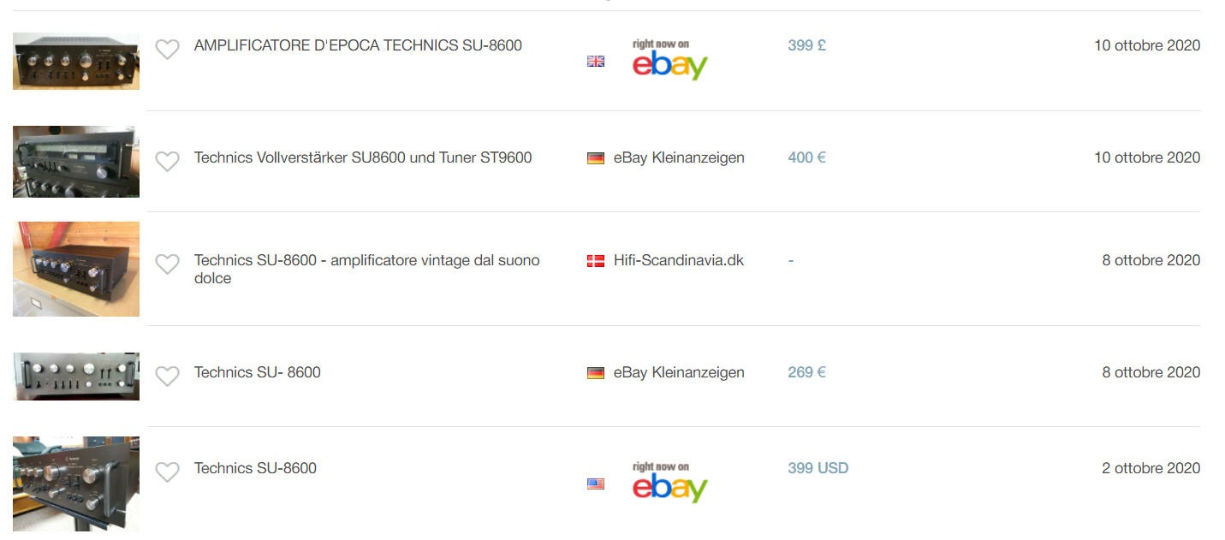The height and width of the screenshot is (540, 1225).
Task: Open Technics Vollverstärker SU8600 und Tuner ST9600 link
Action: point(363,157)
